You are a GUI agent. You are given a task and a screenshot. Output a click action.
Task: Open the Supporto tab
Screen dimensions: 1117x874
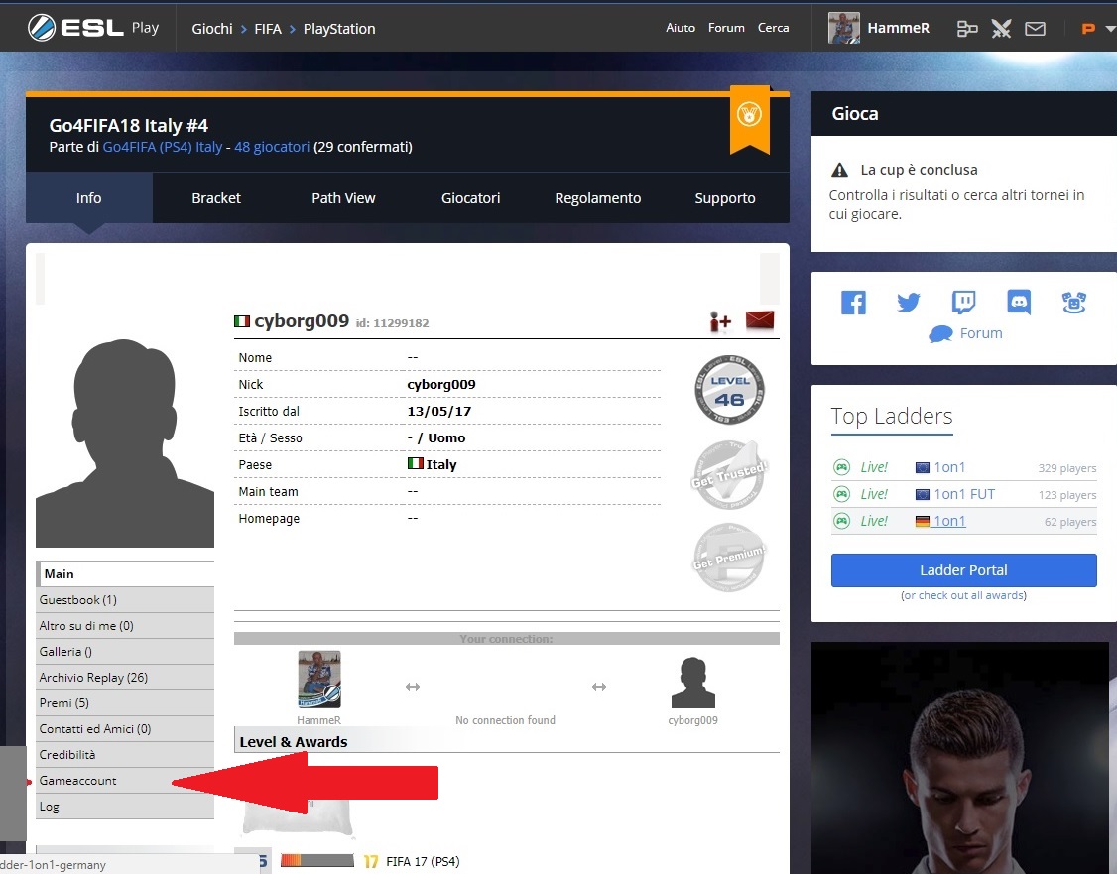click(x=725, y=198)
